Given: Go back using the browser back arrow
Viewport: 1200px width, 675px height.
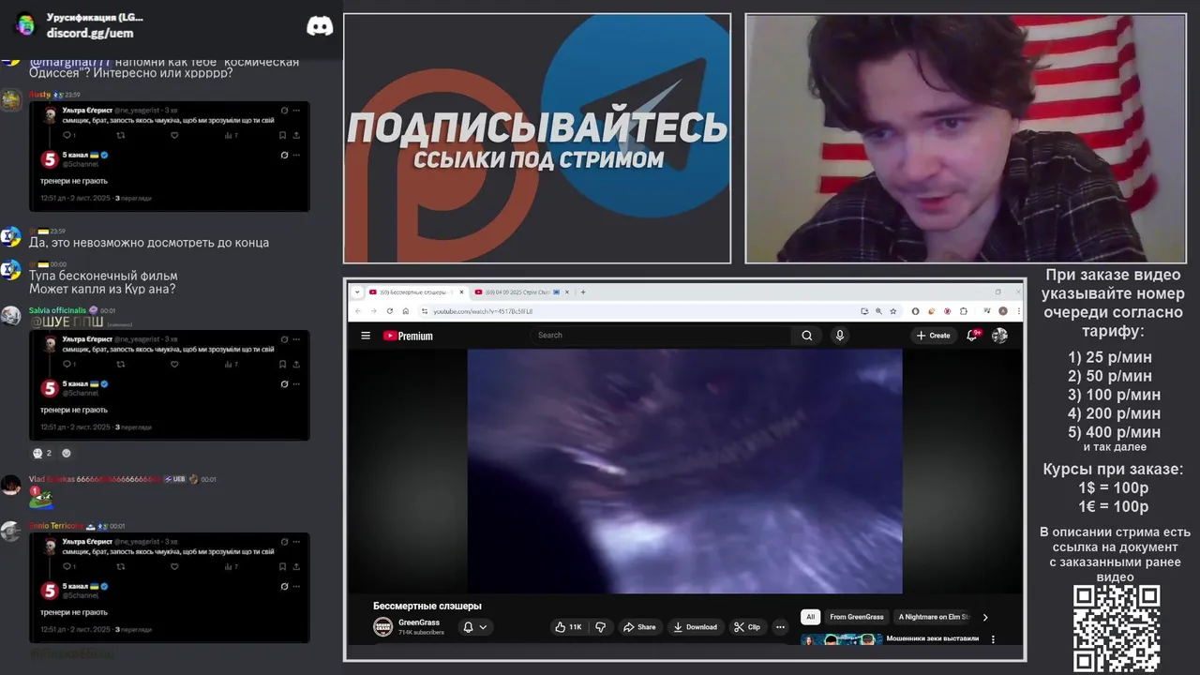Looking at the screenshot, I should pos(357,311).
